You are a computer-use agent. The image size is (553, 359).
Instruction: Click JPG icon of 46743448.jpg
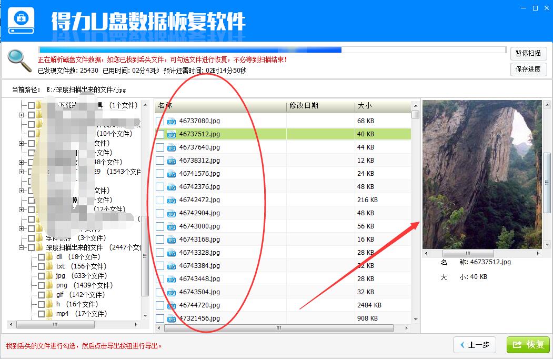pyautogui.click(x=172, y=279)
